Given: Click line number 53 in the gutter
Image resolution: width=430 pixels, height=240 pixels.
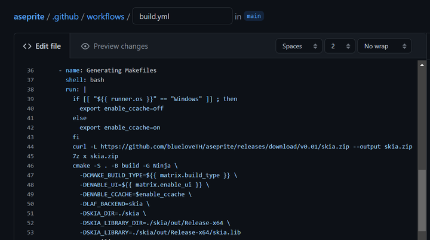Looking at the screenshot, I should [30, 232].
